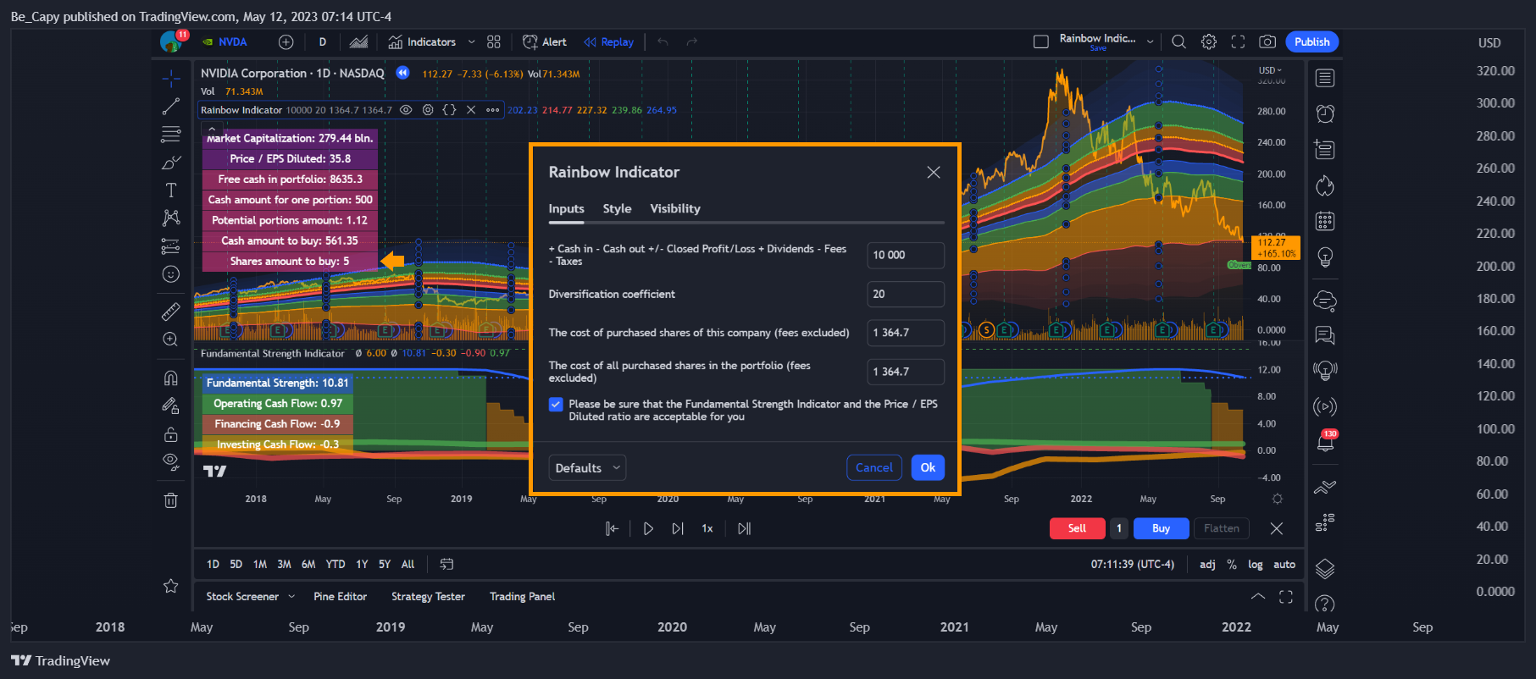Remove Rainbow Indicator from legend
1536x679 pixels.
pyautogui.click(x=471, y=110)
